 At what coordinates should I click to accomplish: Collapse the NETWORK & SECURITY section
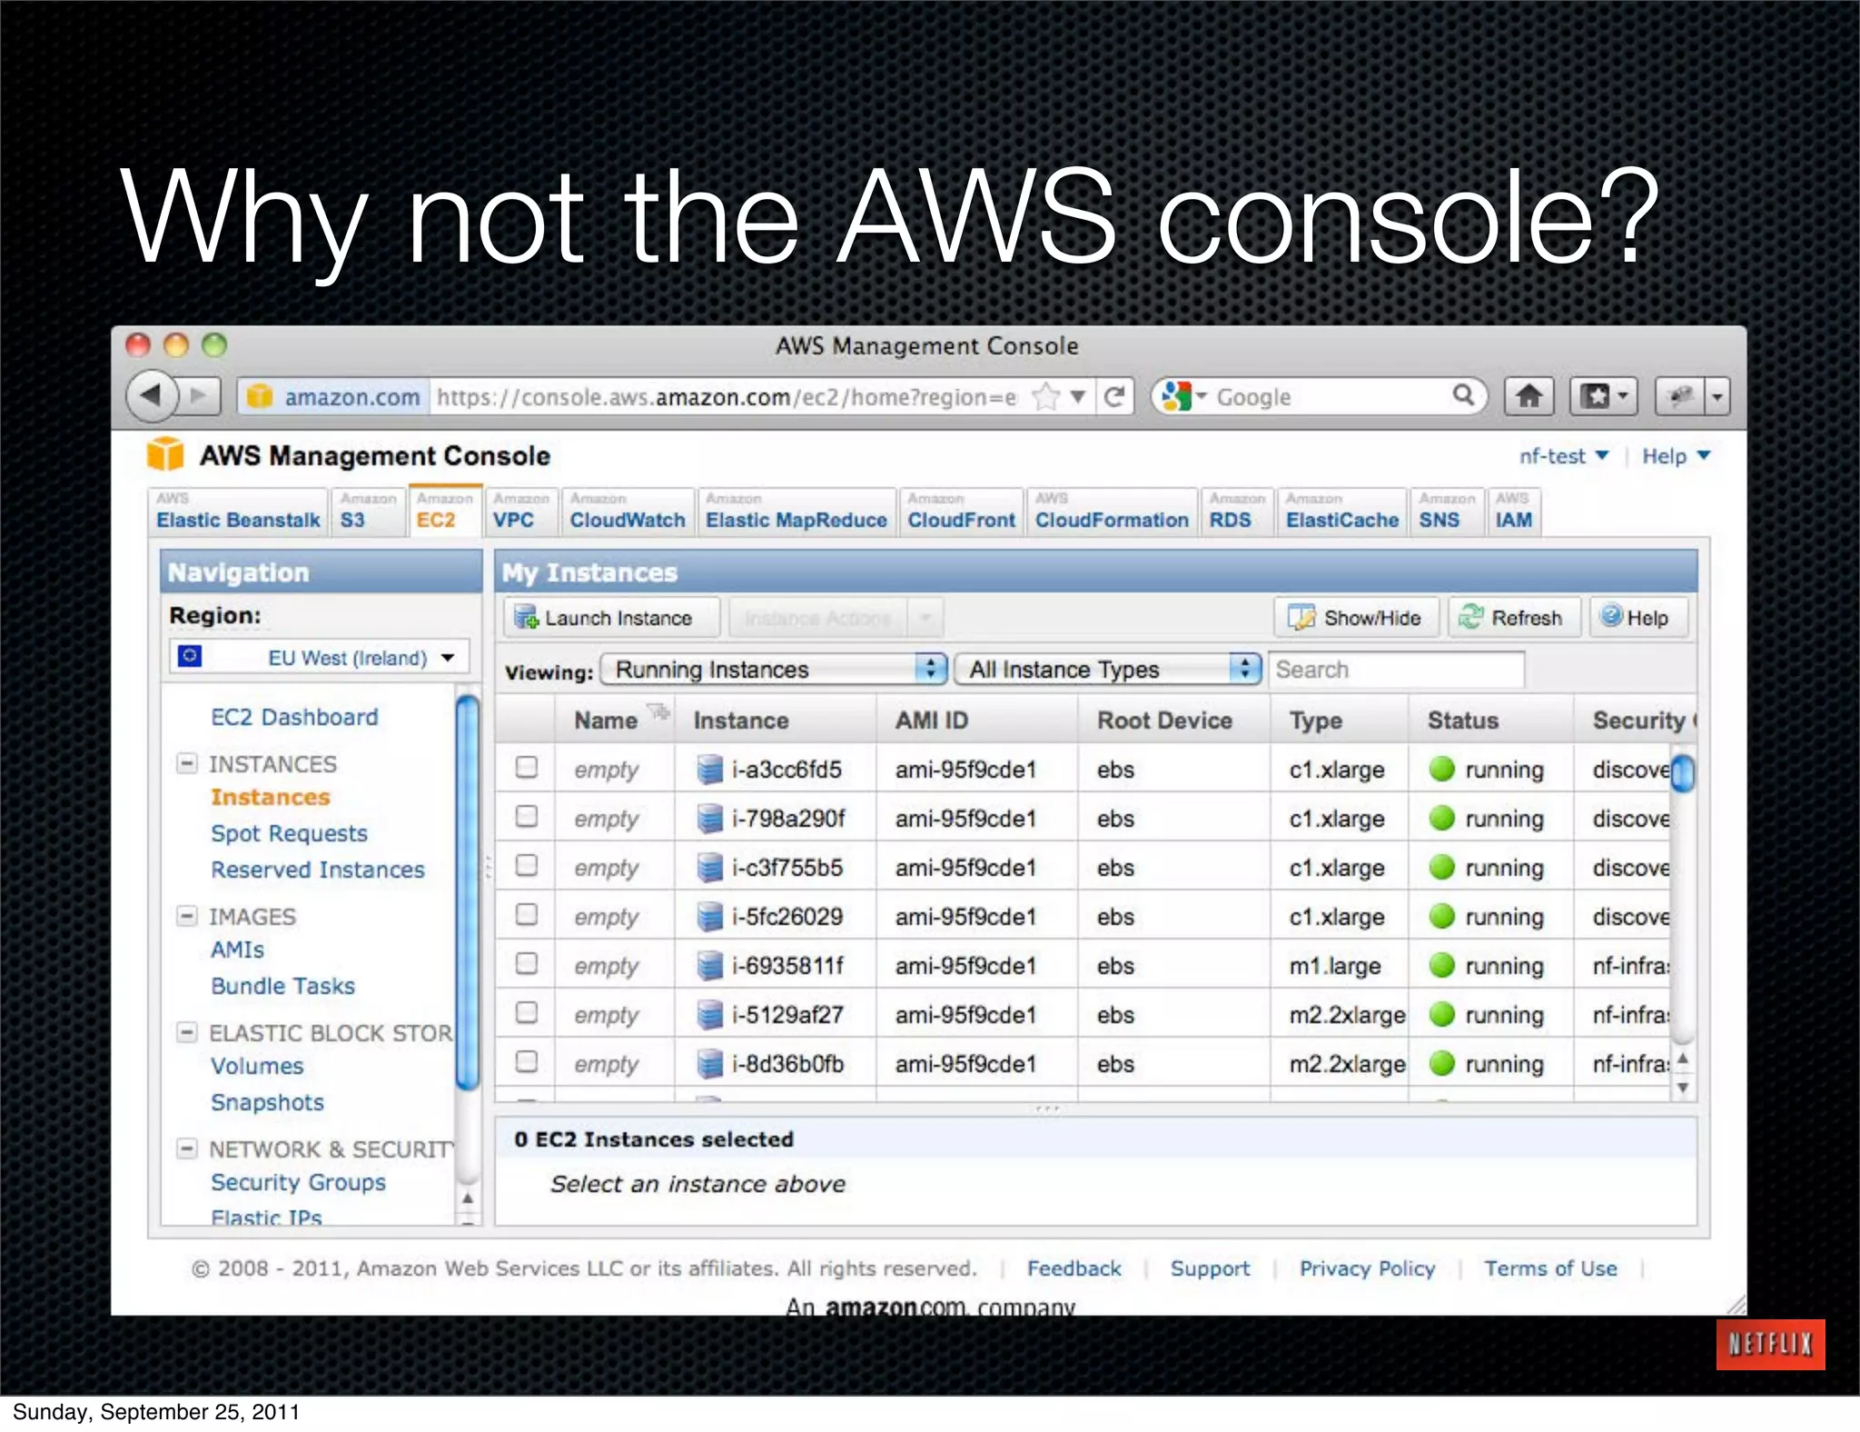pos(186,1149)
